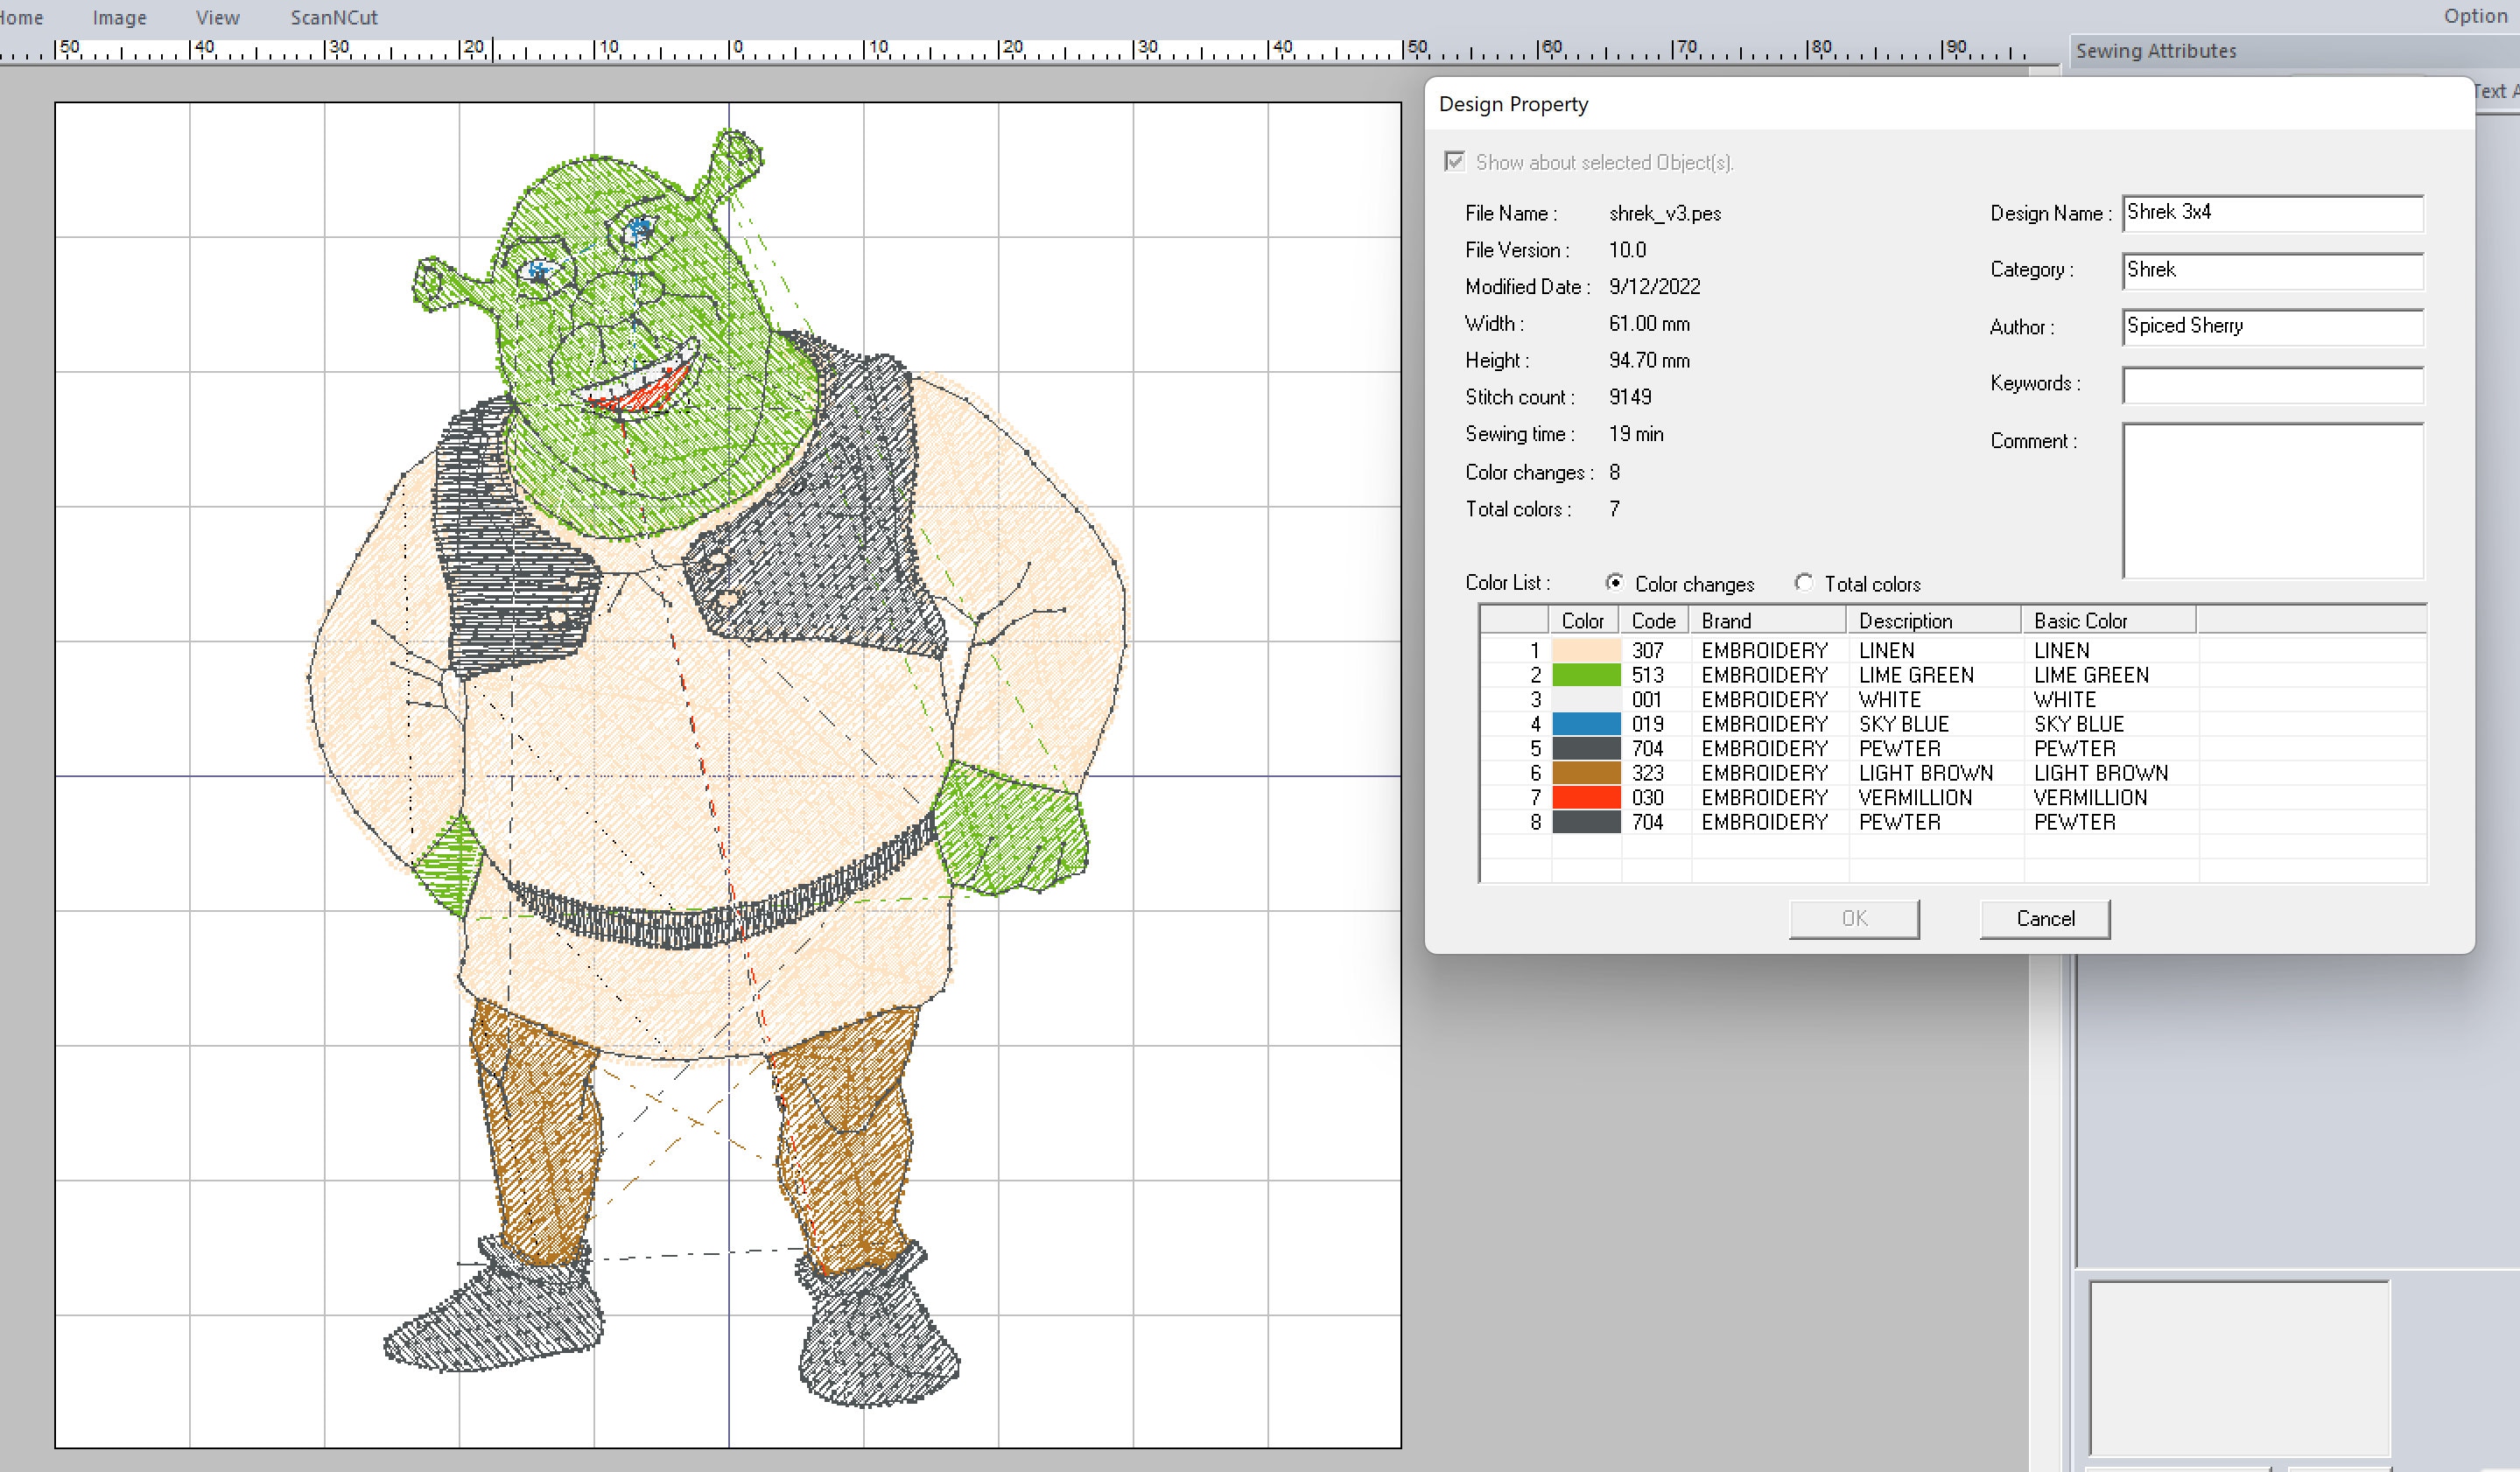Click the Keywords input field
2520x1472 pixels.
[x=2271, y=385]
